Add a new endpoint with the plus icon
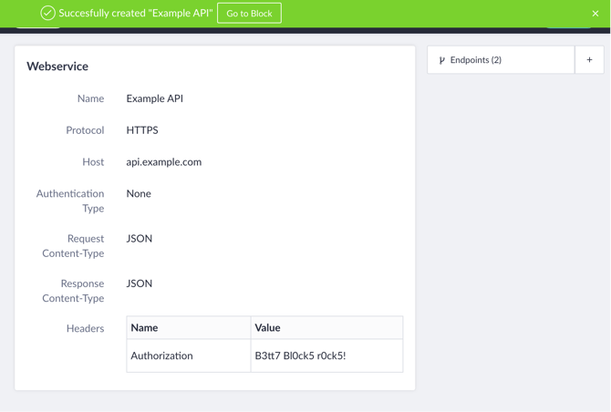The width and height of the screenshot is (611, 412). [x=589, y=60]
